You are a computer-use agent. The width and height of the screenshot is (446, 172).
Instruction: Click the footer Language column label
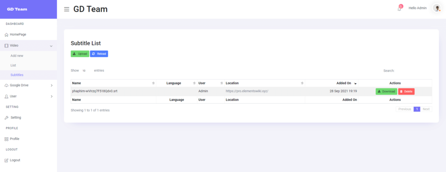177,99
